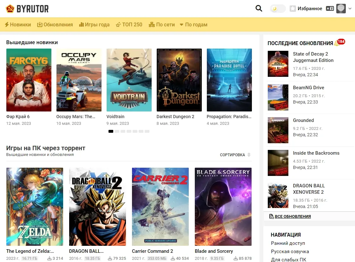
Task: Toggle the dark mode switch
Action: tap(278, 9)
